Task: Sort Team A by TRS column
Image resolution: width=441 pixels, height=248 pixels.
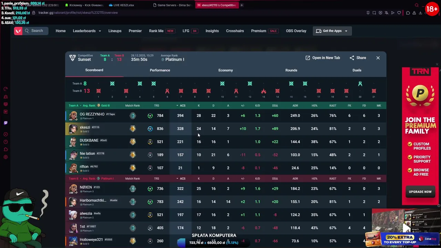Action: 156,106
